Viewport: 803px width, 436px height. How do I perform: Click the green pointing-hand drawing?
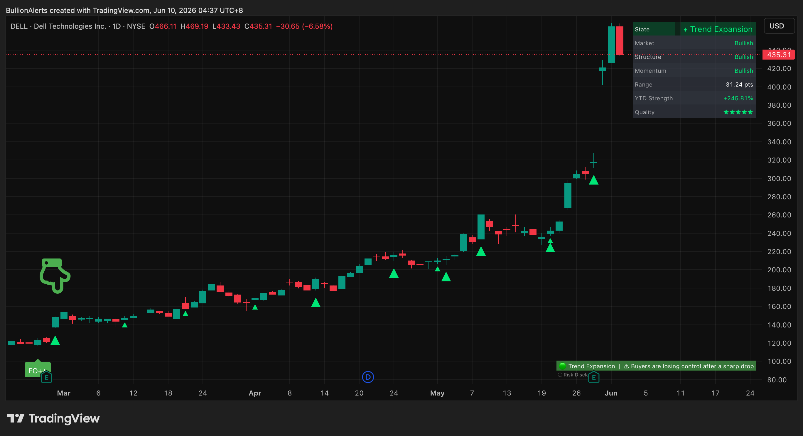(55, 276)
